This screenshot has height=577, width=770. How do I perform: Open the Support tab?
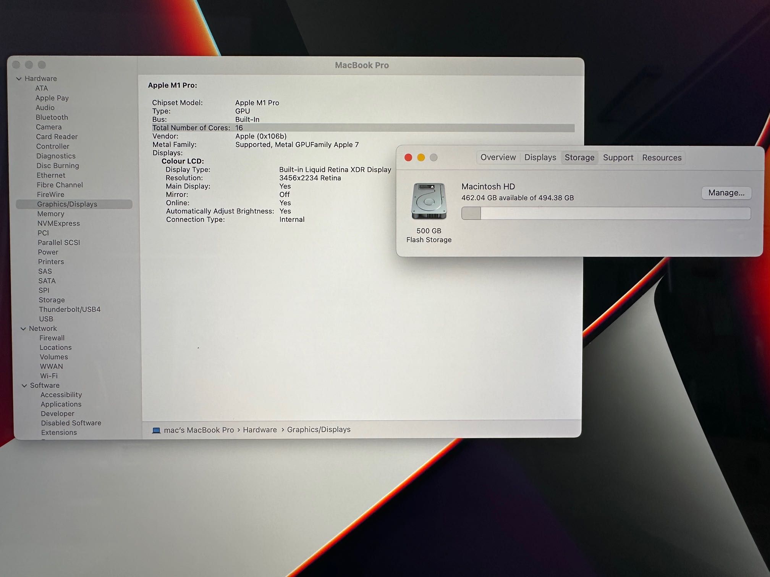click(618, 158)
